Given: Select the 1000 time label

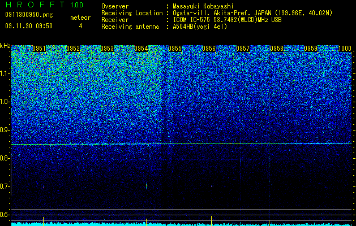Looking at the screenshot, I should [345, 49].
